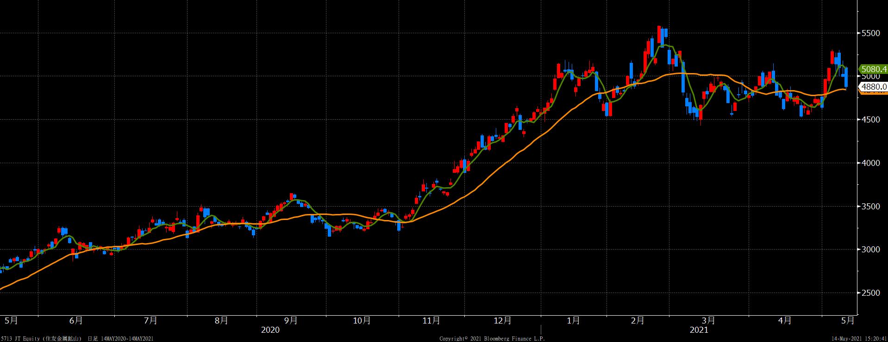Select the 12月 timeline label
The width and height of the screenshot is (888, 342).
[x=502, y=320]
